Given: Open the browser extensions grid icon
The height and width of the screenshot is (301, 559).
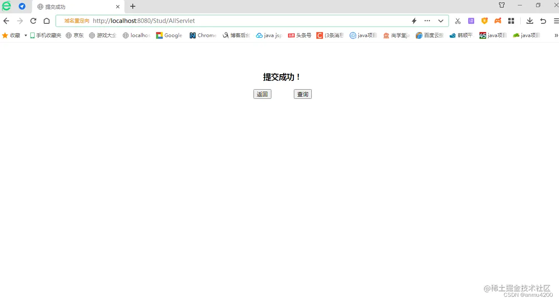Looking at the screenshot, I should coord(511,20).
